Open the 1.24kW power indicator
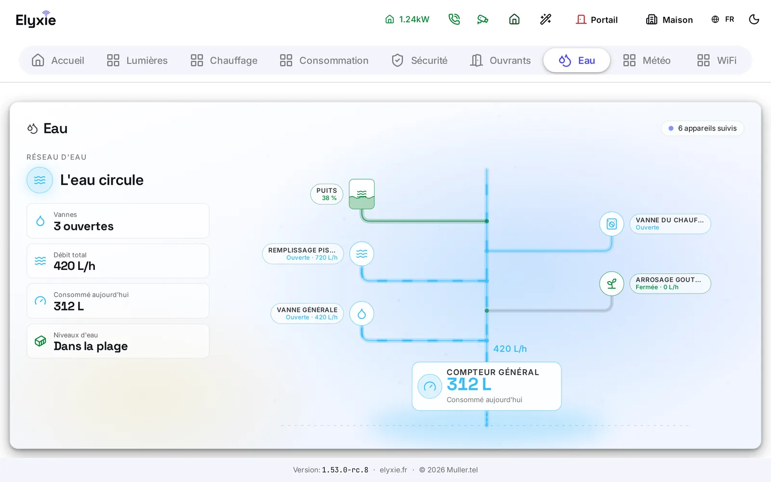The image size is (771, 482). coord(407,19)
